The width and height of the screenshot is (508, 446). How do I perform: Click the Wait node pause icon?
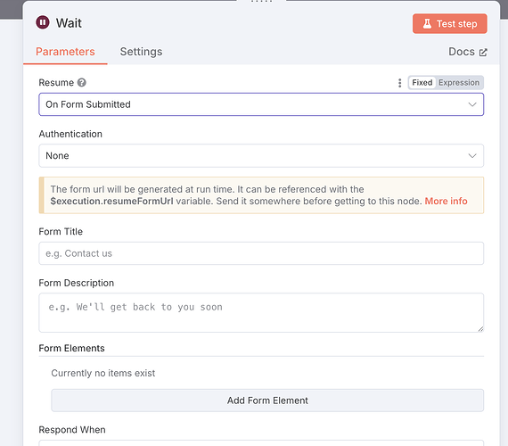pyautogui.click(x=43, y=22)
